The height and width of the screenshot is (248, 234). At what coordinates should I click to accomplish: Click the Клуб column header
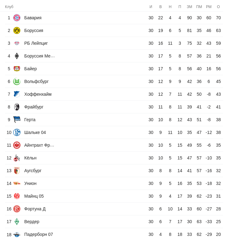pos(9,7)
